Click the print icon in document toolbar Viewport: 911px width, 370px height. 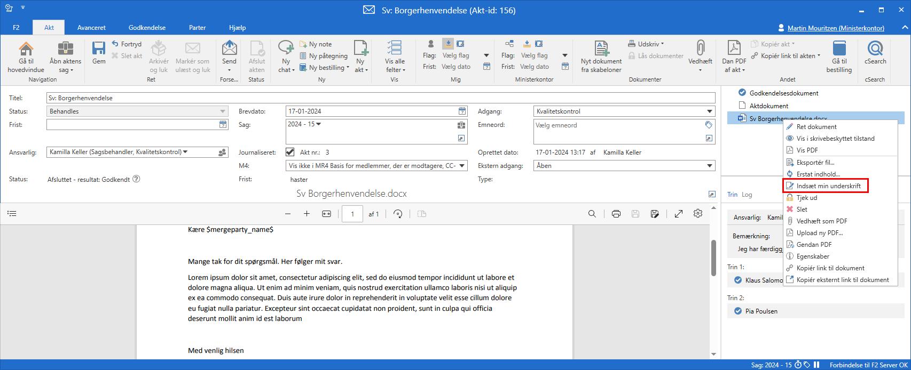(x=616, y=214)
